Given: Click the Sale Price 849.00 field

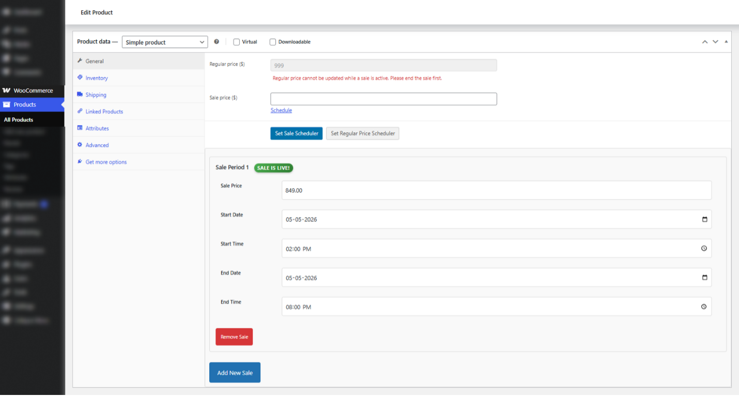Looking at the screenshot, I should (x=497, y=190).
